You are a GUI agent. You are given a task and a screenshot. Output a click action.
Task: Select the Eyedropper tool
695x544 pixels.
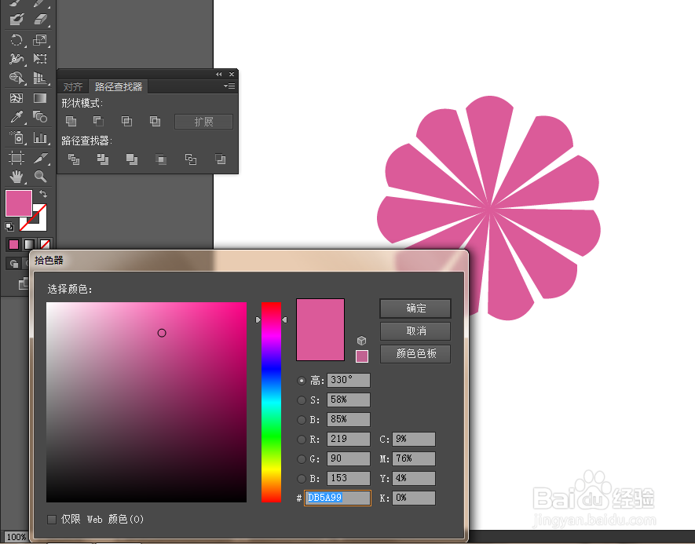[x=16, y=117]
